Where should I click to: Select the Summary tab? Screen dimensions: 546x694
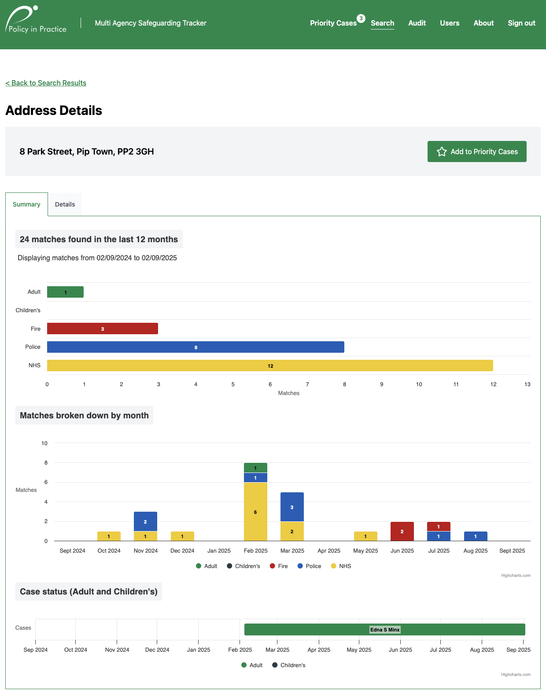pyautogui.click(x=26, y=204)
